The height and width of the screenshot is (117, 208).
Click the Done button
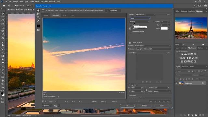[162, 106]
